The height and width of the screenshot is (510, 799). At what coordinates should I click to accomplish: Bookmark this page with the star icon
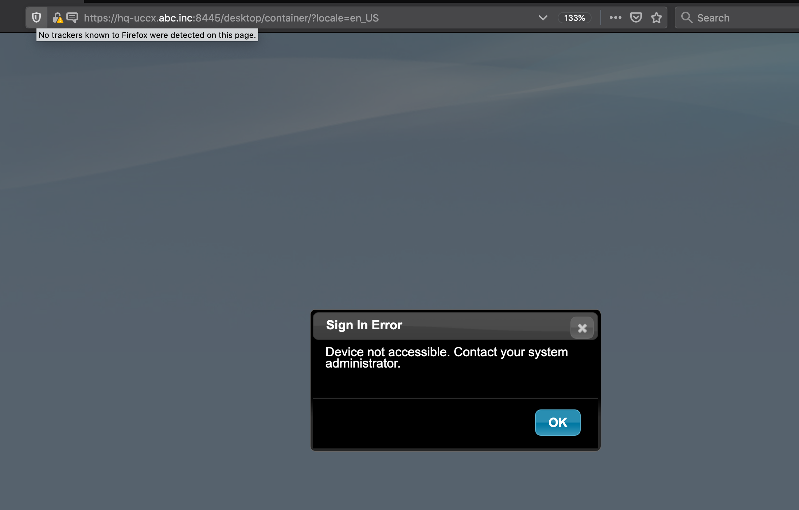pos(656,17)
